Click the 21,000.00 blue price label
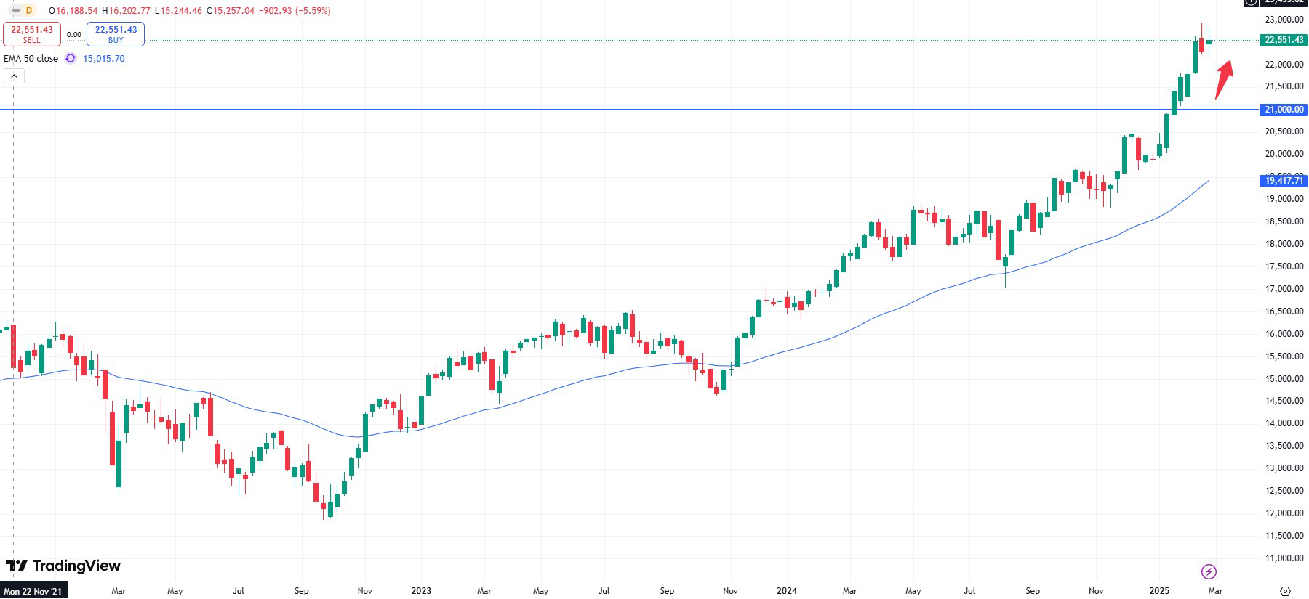The image size is (1309, 599). coord(1284,110)
